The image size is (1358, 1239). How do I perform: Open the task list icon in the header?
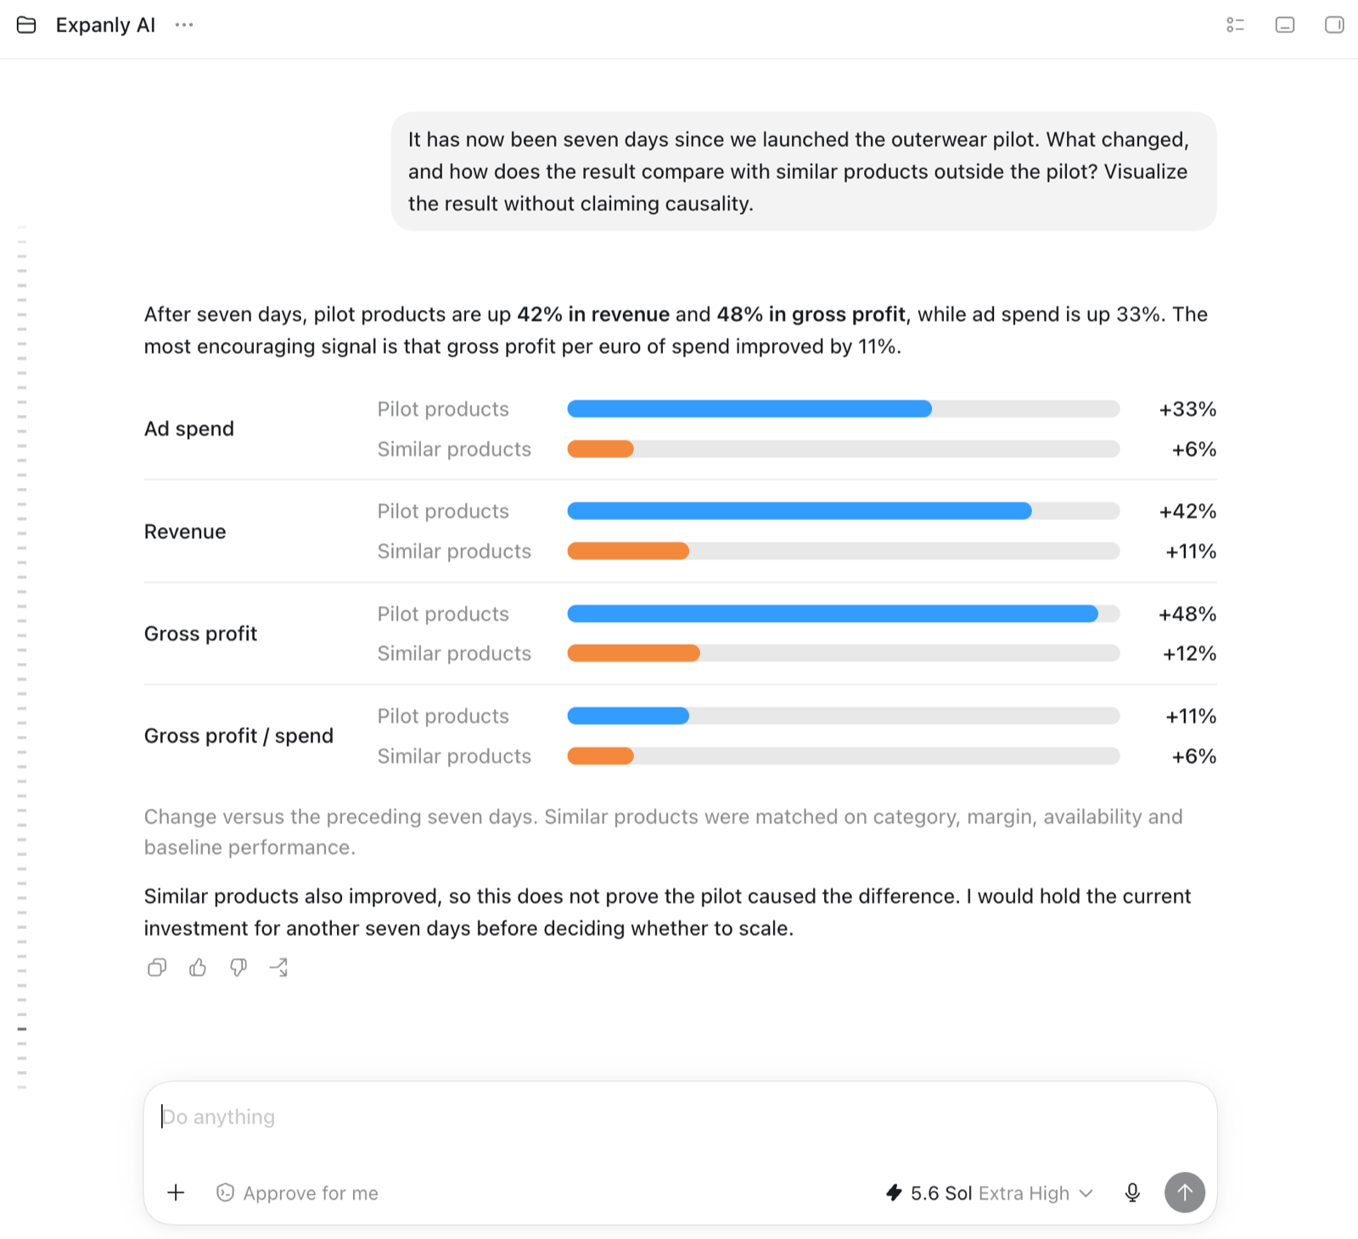[1236, 25]
